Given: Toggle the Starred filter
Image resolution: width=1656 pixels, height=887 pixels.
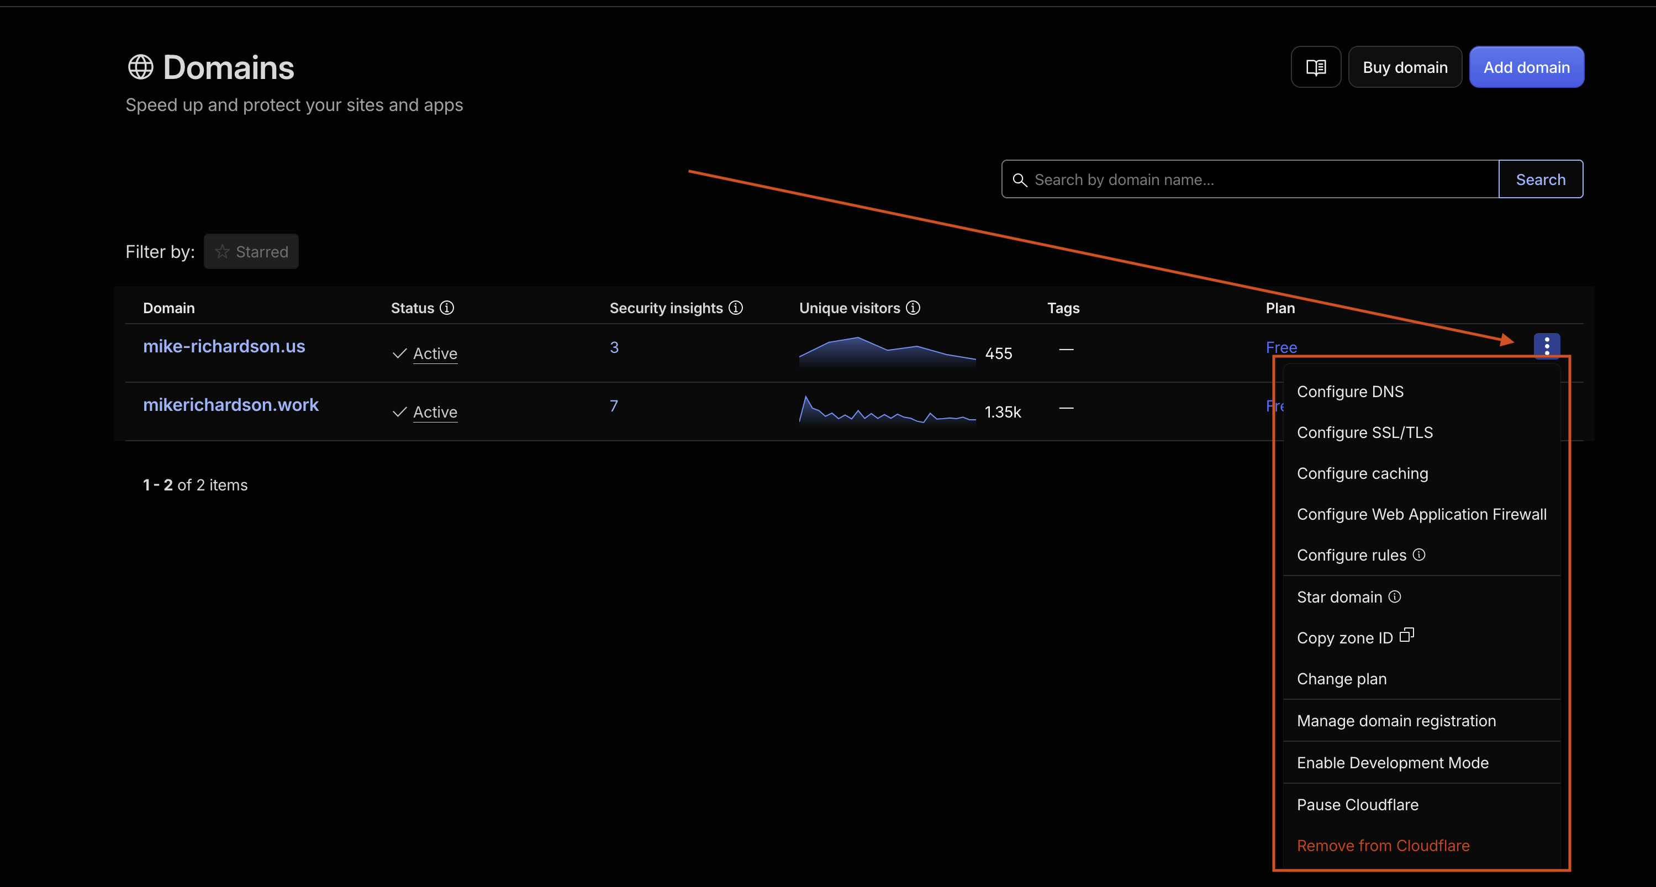Looking at the screenshot, I should point(251,251).
